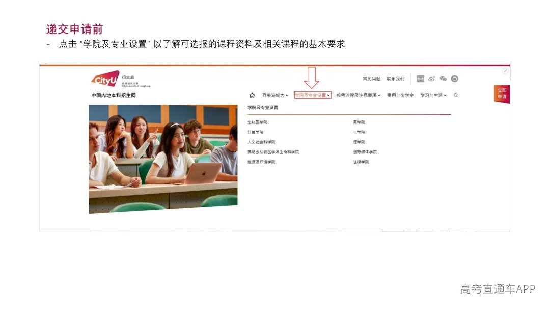Select 能源及环境学院 from the submenu
The image size is (550, 309).
coord(261,162)
